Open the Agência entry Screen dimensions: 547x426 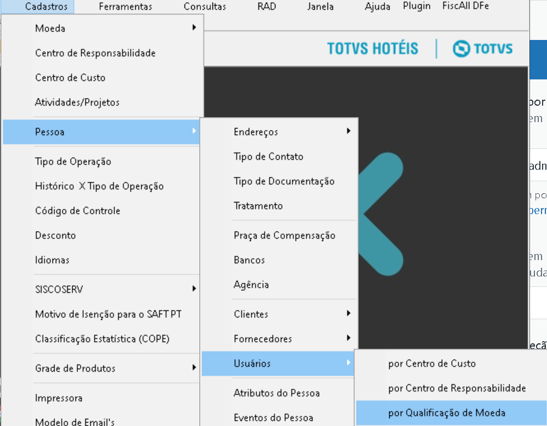279,285
